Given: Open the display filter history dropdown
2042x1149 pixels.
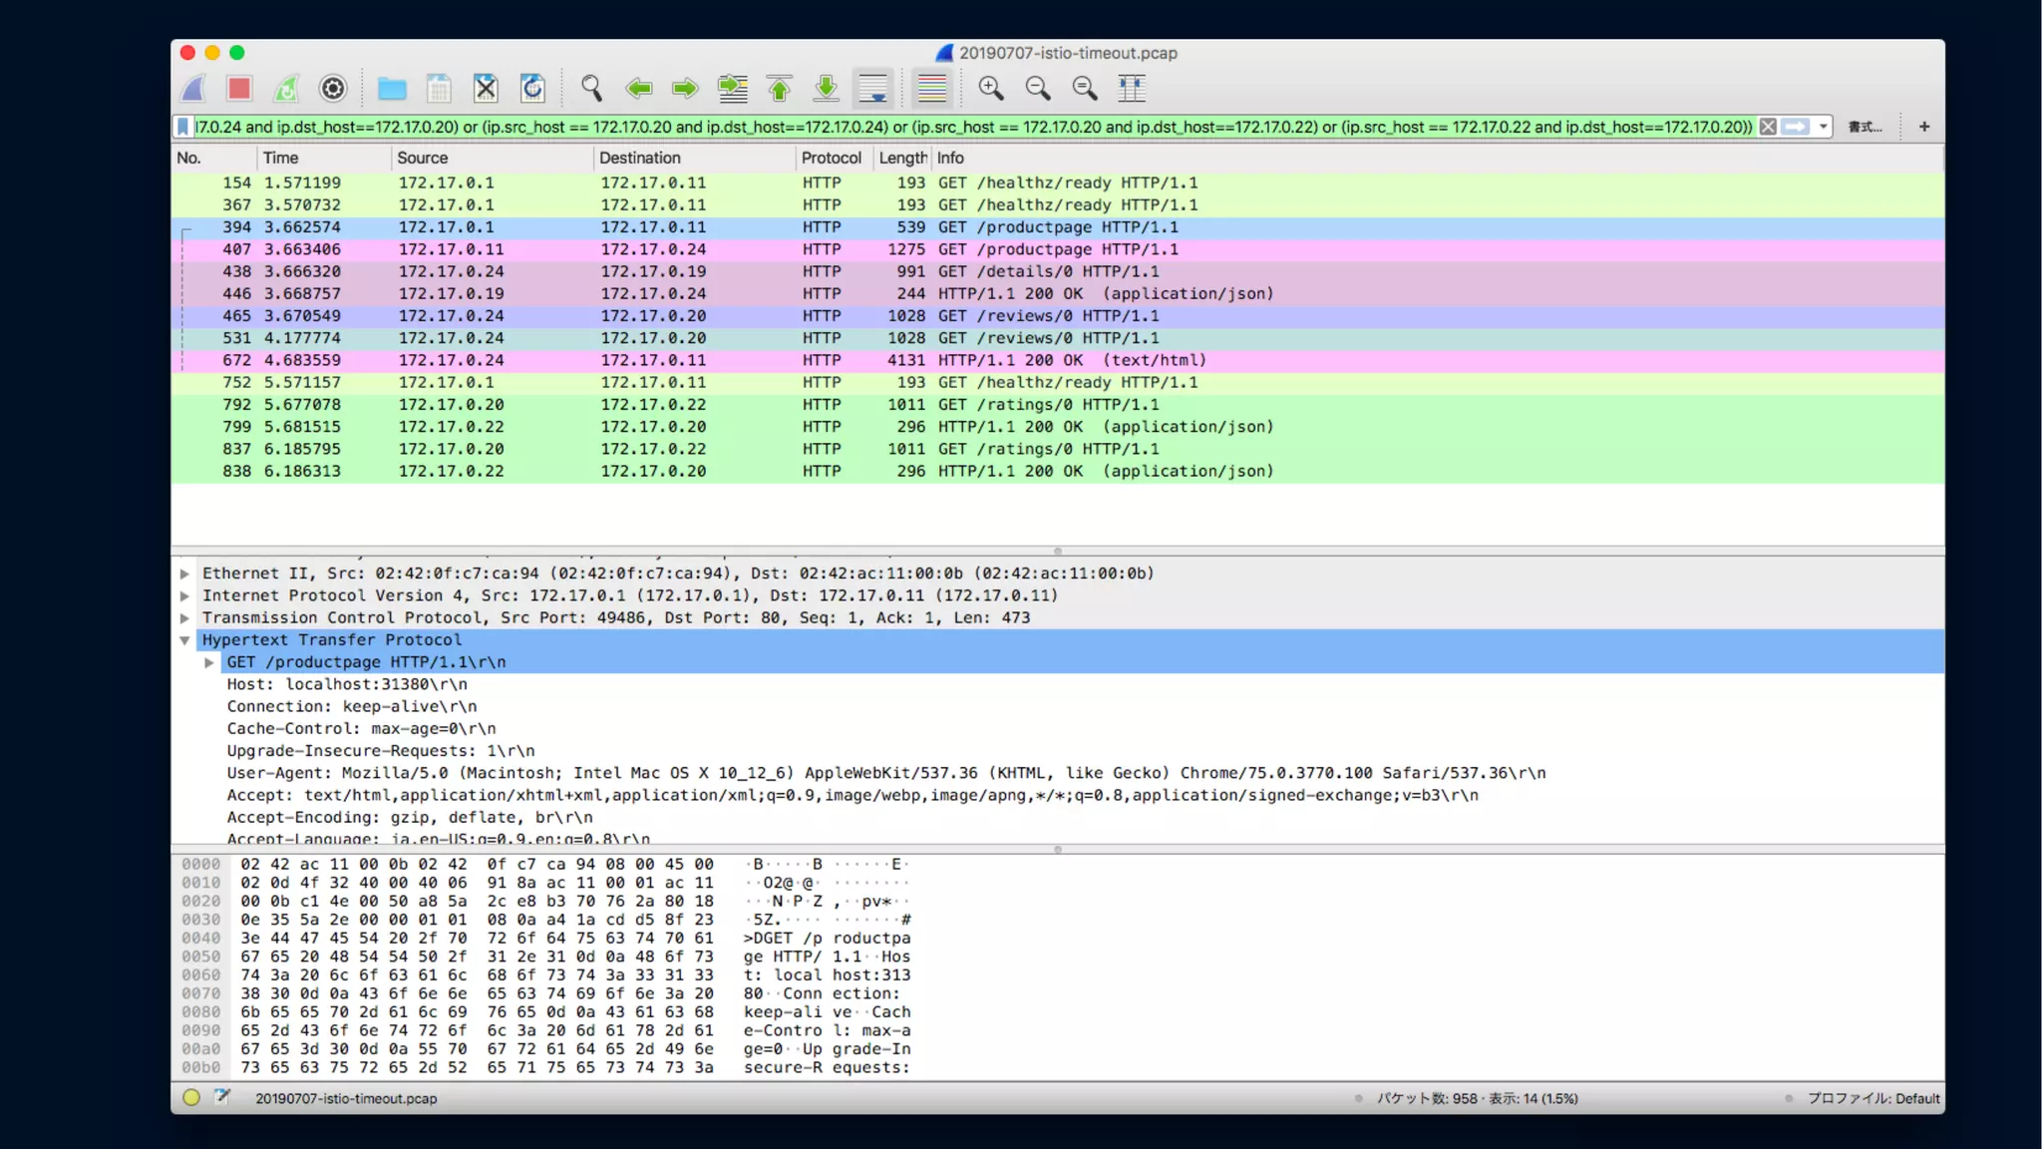Looking at the screenshot, I should 1824,127.
